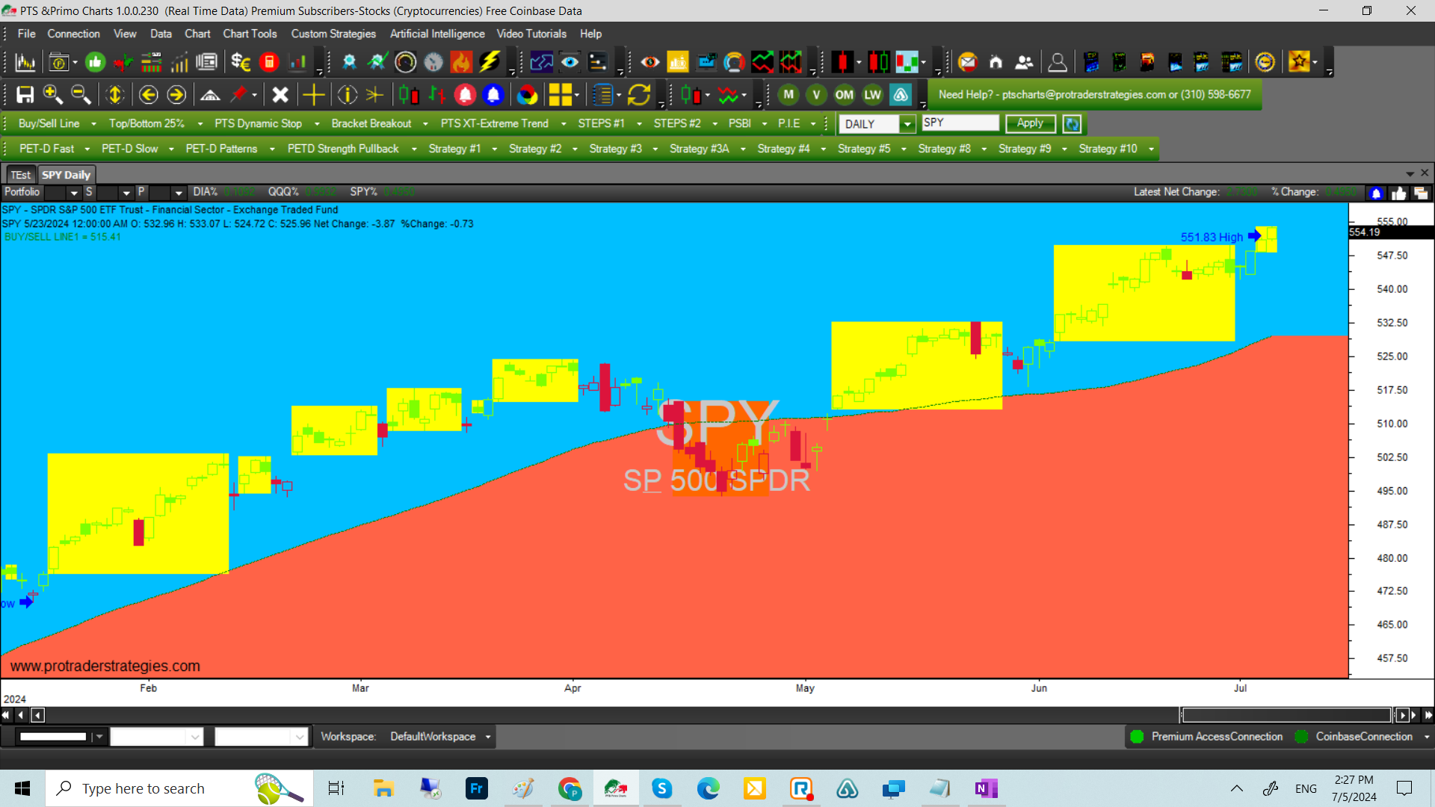This screenshot has height=807, width=1435.
Task: Toggle the green thumbs up icon
Action: pos(95,62)
